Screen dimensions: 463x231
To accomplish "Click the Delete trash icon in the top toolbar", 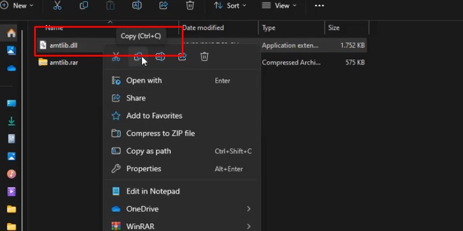I will coord(190,6).
